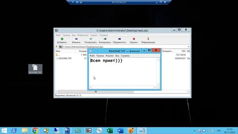
Task: Click the 7-Zip horizontal scrollbar thumb
Action: (96, 92)
